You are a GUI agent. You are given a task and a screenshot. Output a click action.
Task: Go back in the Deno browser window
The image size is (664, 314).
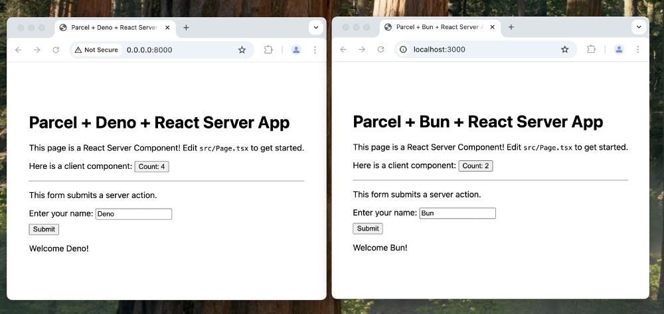[18, 50]
